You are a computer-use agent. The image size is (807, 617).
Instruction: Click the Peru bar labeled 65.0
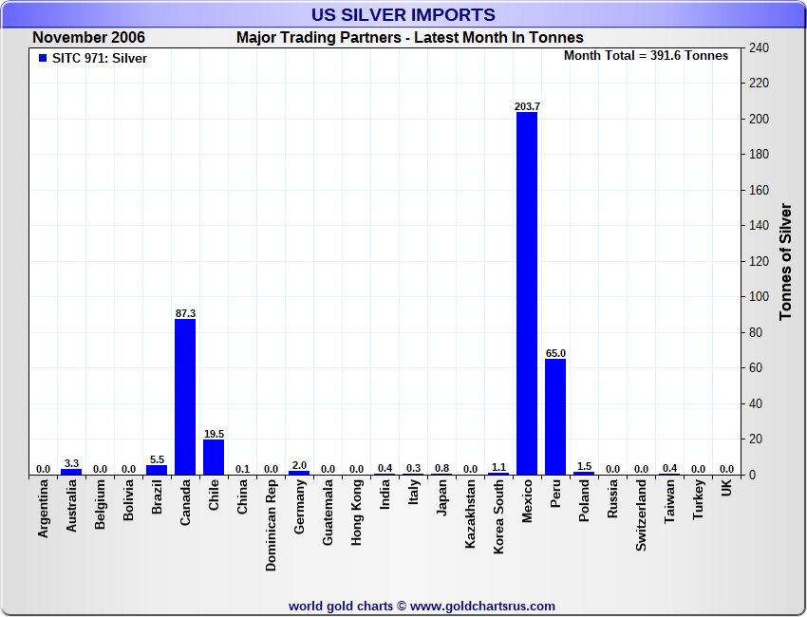555,416
